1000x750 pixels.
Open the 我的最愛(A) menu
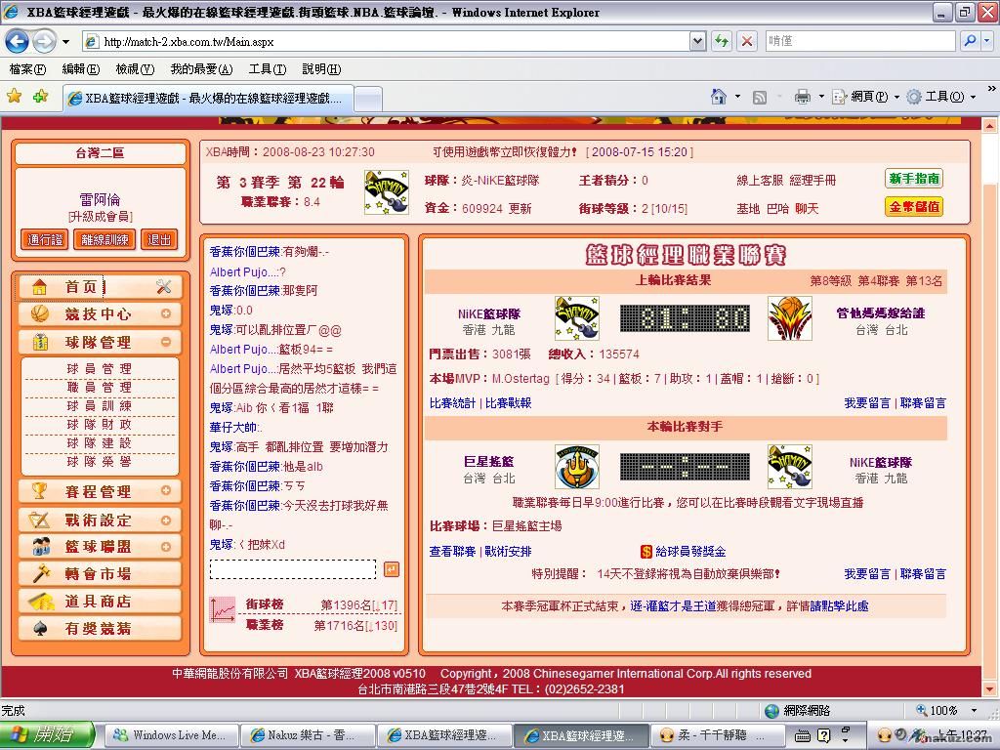(201, 69)
